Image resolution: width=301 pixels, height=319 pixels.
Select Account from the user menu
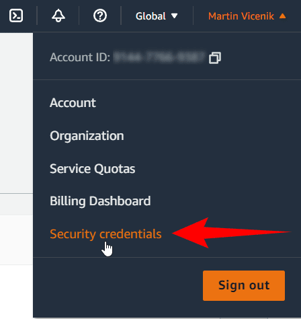[73, 103]
